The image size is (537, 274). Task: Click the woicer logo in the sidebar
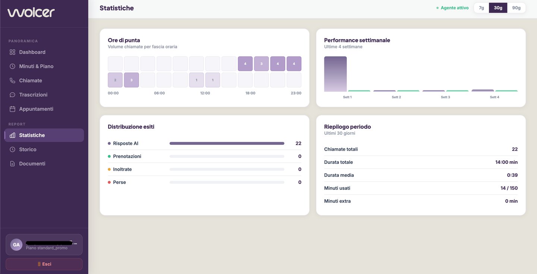[x=31, y=13]
